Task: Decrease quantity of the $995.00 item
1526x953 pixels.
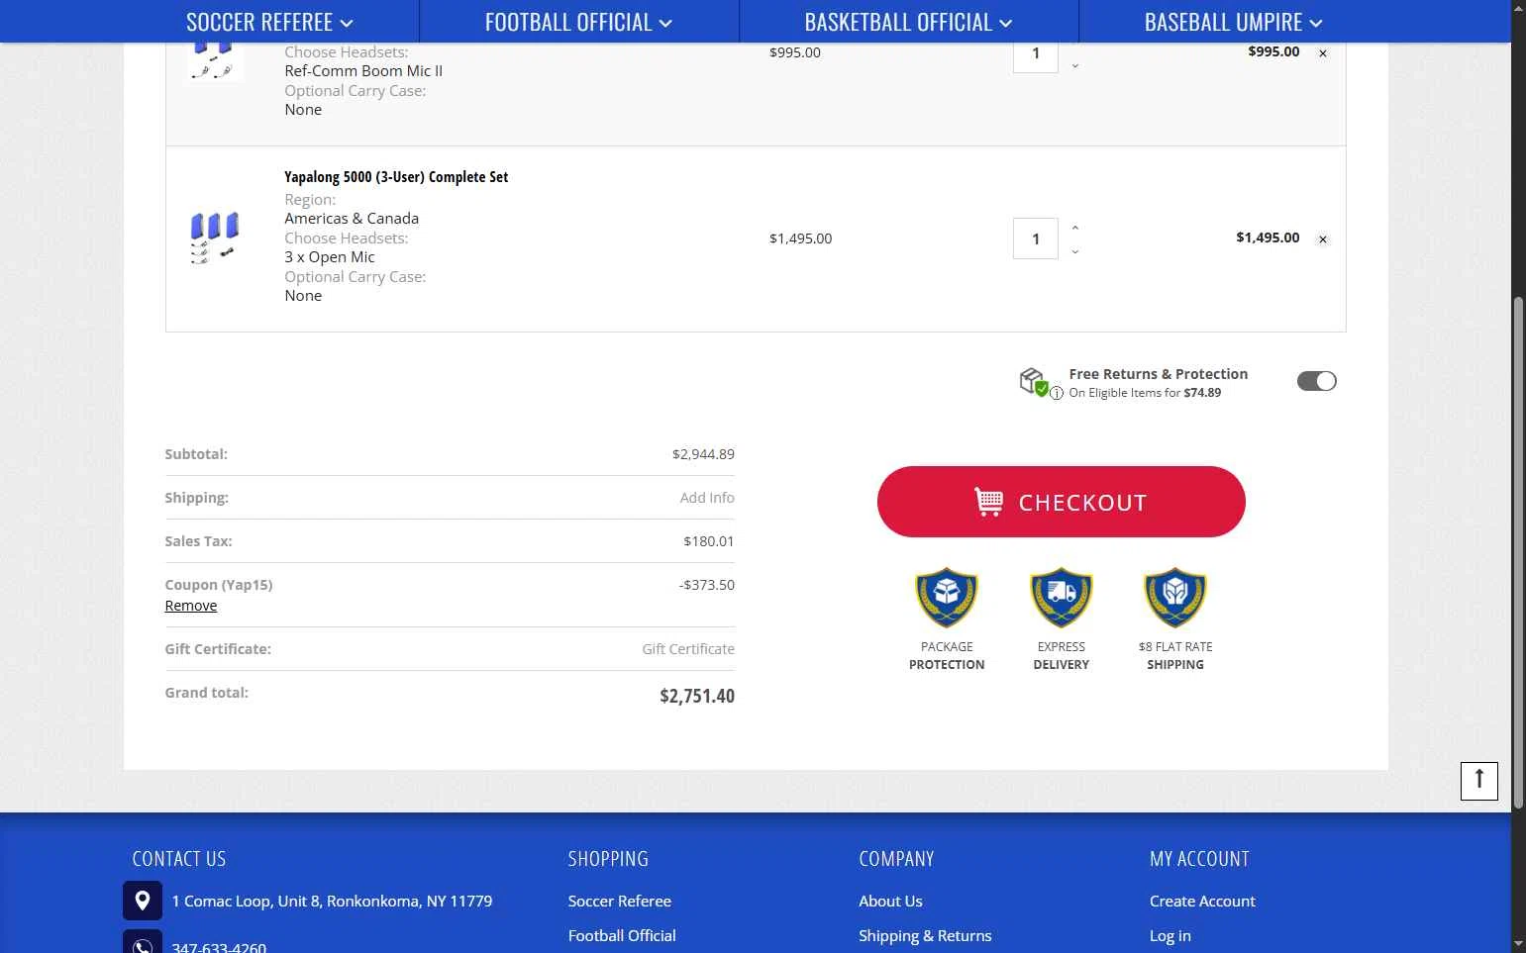Action: click(1075, 65)
